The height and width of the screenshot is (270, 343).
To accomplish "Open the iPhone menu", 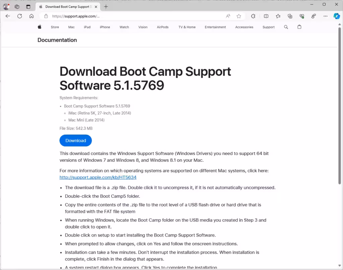I will click(105, 27).
